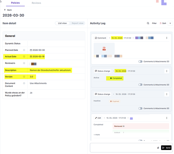Open the three-dot menu of the Edit entry

(x=167, y=118)
